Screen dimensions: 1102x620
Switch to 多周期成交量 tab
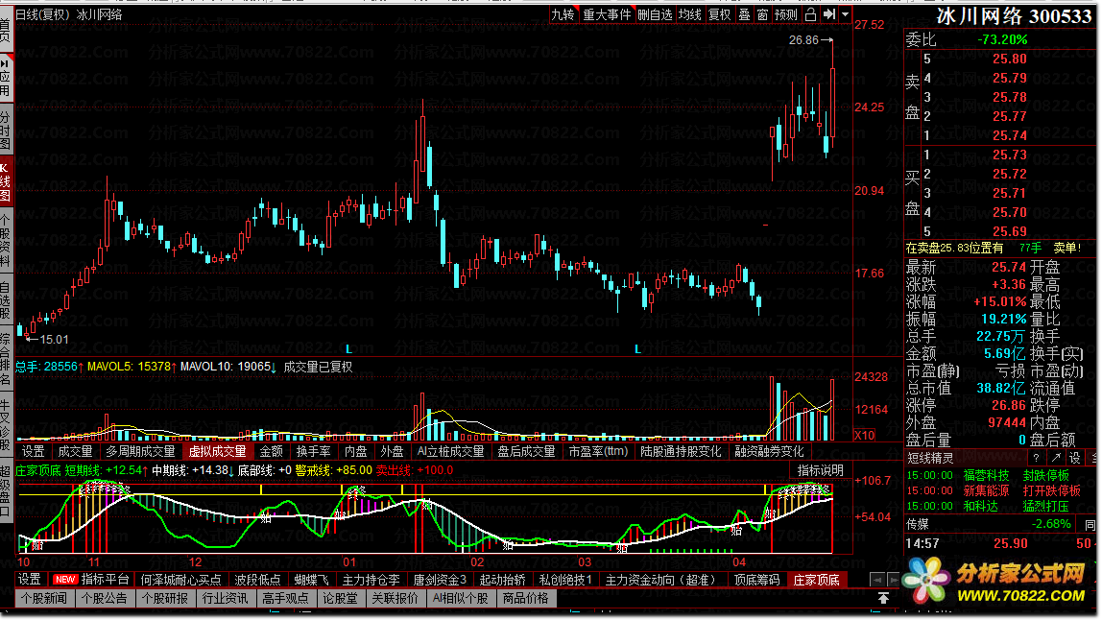point(140,451)
